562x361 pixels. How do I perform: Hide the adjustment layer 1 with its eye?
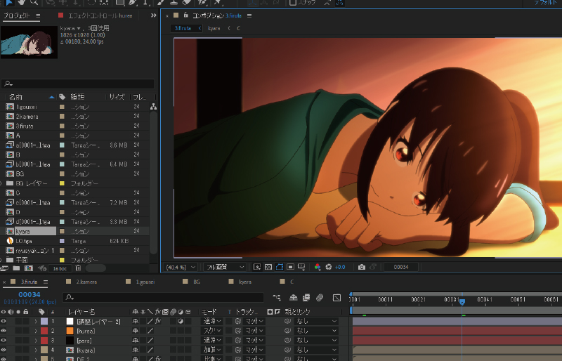(x=4, y=321)
